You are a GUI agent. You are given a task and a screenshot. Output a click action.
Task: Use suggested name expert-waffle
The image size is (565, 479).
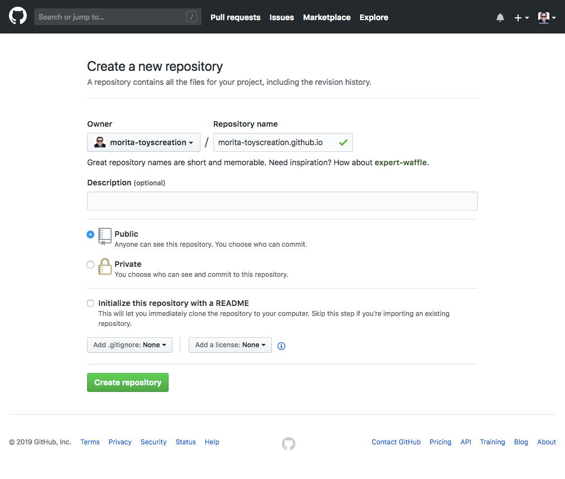tap(401, 162)
